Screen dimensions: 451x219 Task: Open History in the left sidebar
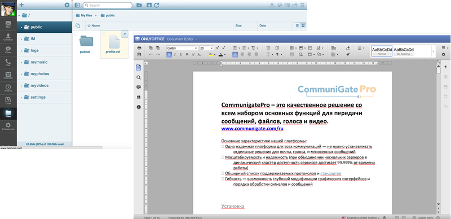[8, 88]
